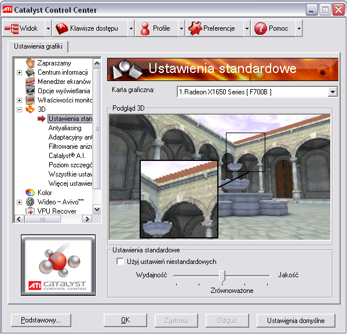Close the Catalyst Control Center window
The height and width of the screenshot is (334, 347).
[338, 10]
